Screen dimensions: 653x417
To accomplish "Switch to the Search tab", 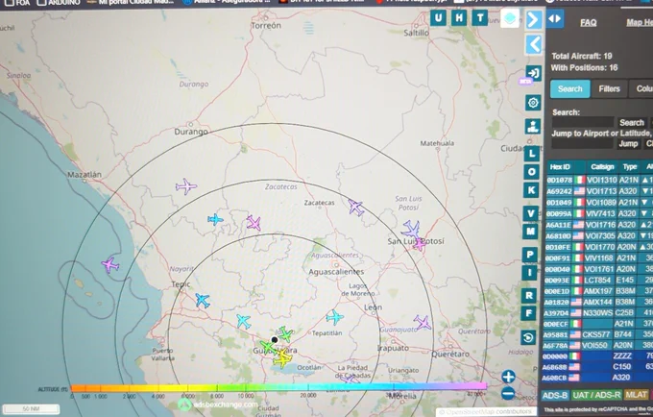I will tap(570, 88).
